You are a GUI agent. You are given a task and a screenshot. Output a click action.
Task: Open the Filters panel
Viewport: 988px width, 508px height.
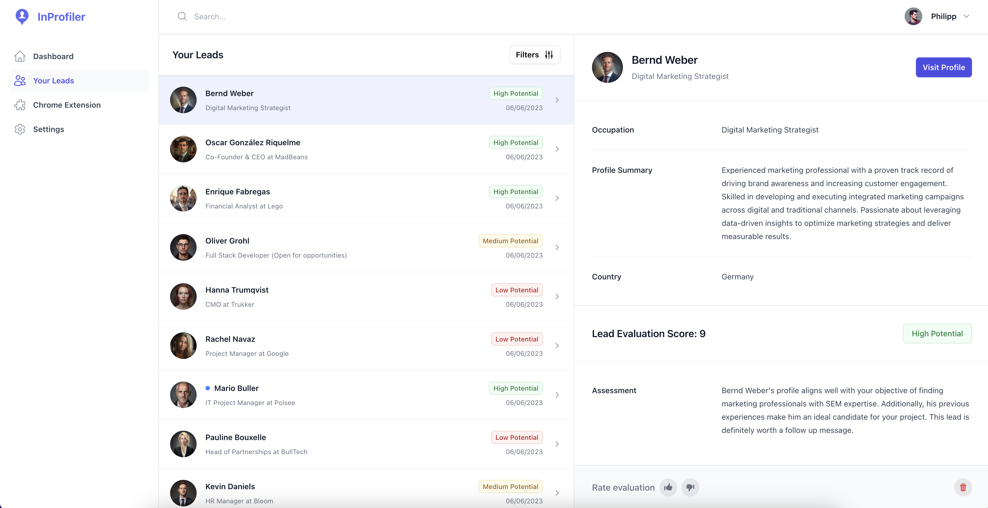(x=534, y=54)
